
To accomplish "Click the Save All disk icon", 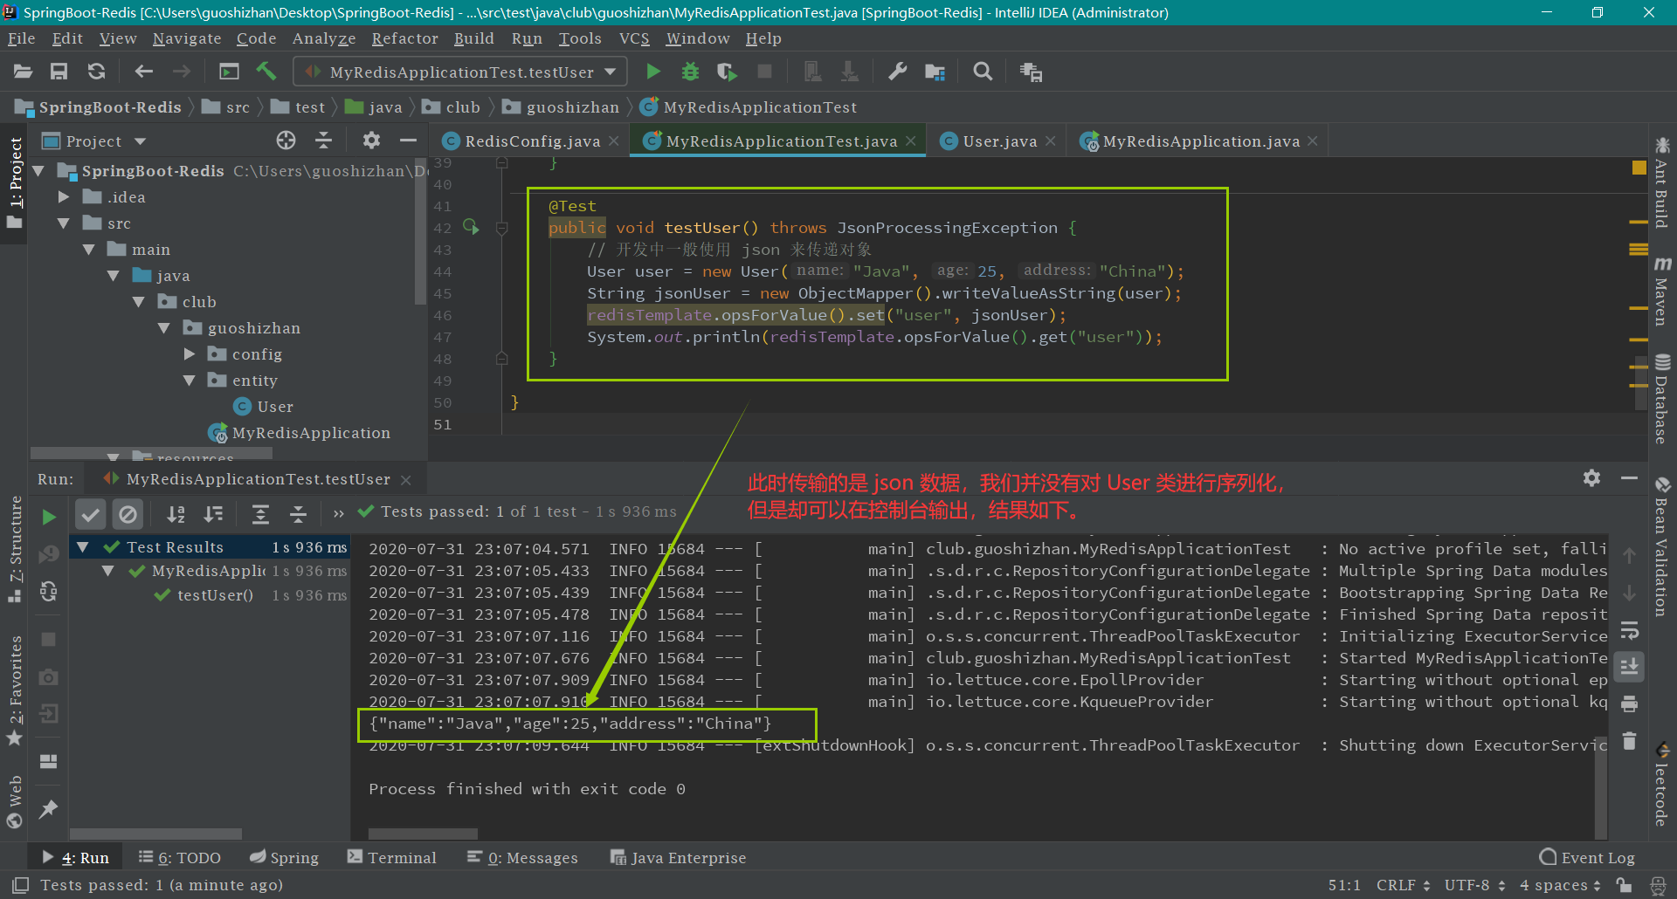I will [59, 72].
